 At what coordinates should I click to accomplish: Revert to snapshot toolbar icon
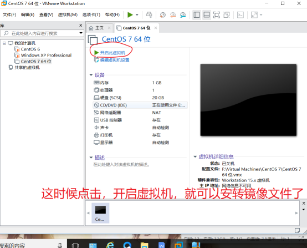(x=173, y=15)
